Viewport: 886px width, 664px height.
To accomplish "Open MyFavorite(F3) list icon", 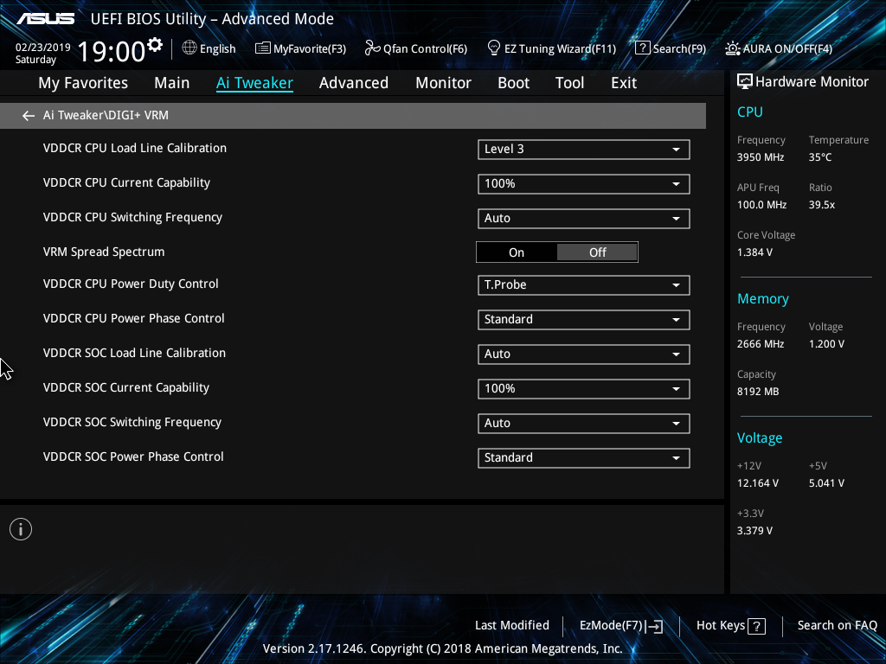I will pos(262,48).
